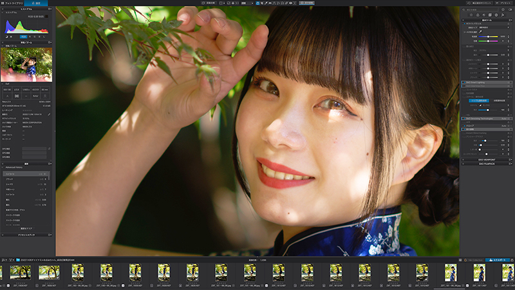Viewport: 515px width, 290px height.
Task: Open the 基本ツール palette menu icon
Action: tap(510, 20)
